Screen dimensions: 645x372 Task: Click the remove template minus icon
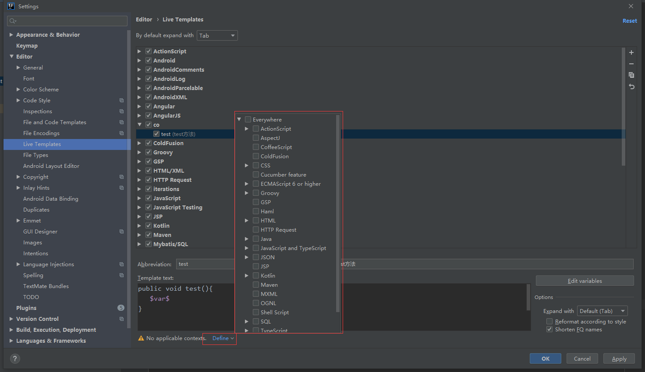631,64
